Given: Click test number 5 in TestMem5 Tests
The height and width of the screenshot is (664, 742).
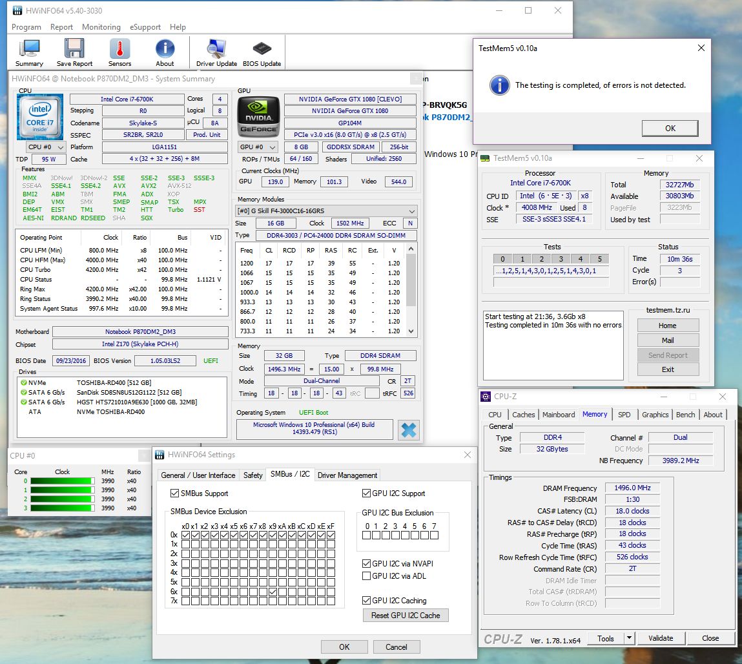Looking at the screenshot, I should click(x=599, y=259).
